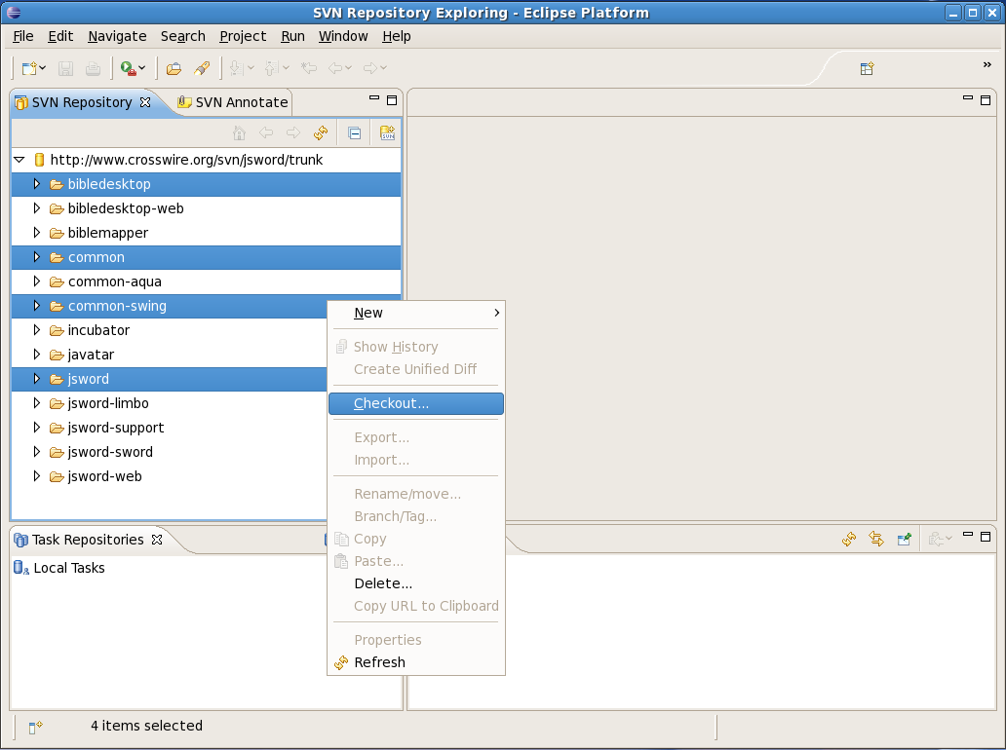Switch to the SVN Annotate tab

coord(241,102)
